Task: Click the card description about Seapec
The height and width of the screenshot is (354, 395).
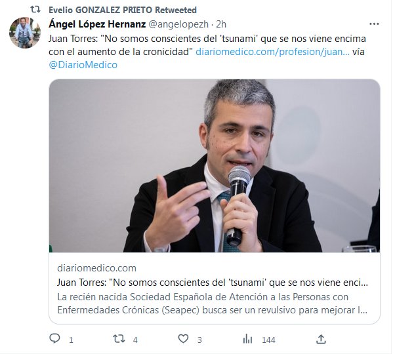Action: [x=213, y=304]
